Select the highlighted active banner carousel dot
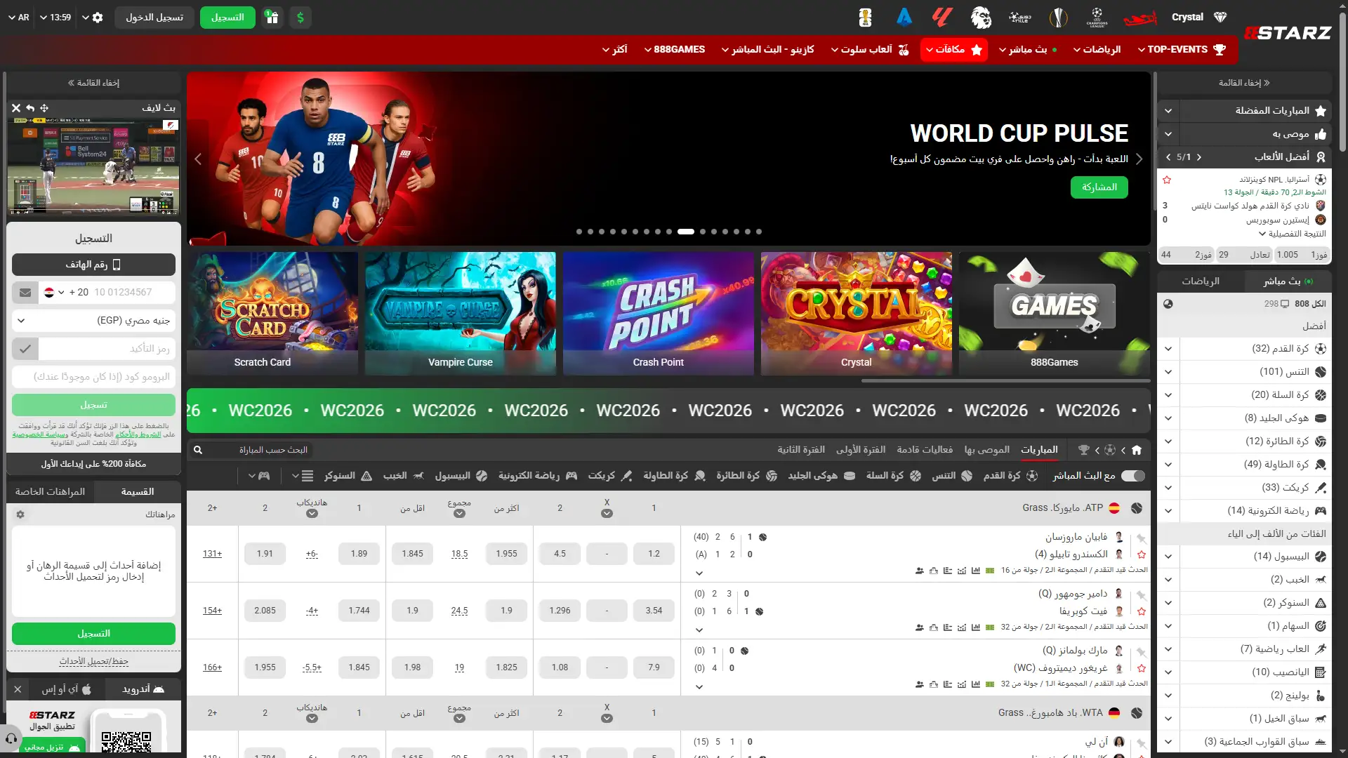 (686, 232)
